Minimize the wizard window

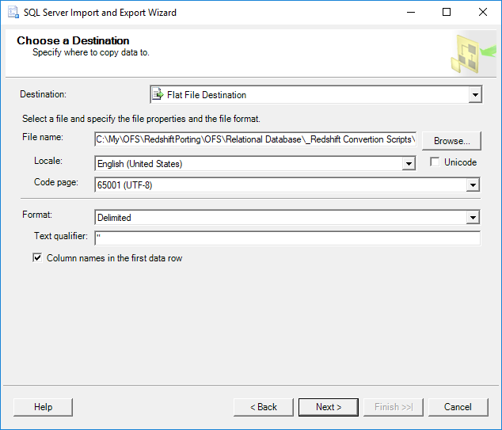(411, 12)
